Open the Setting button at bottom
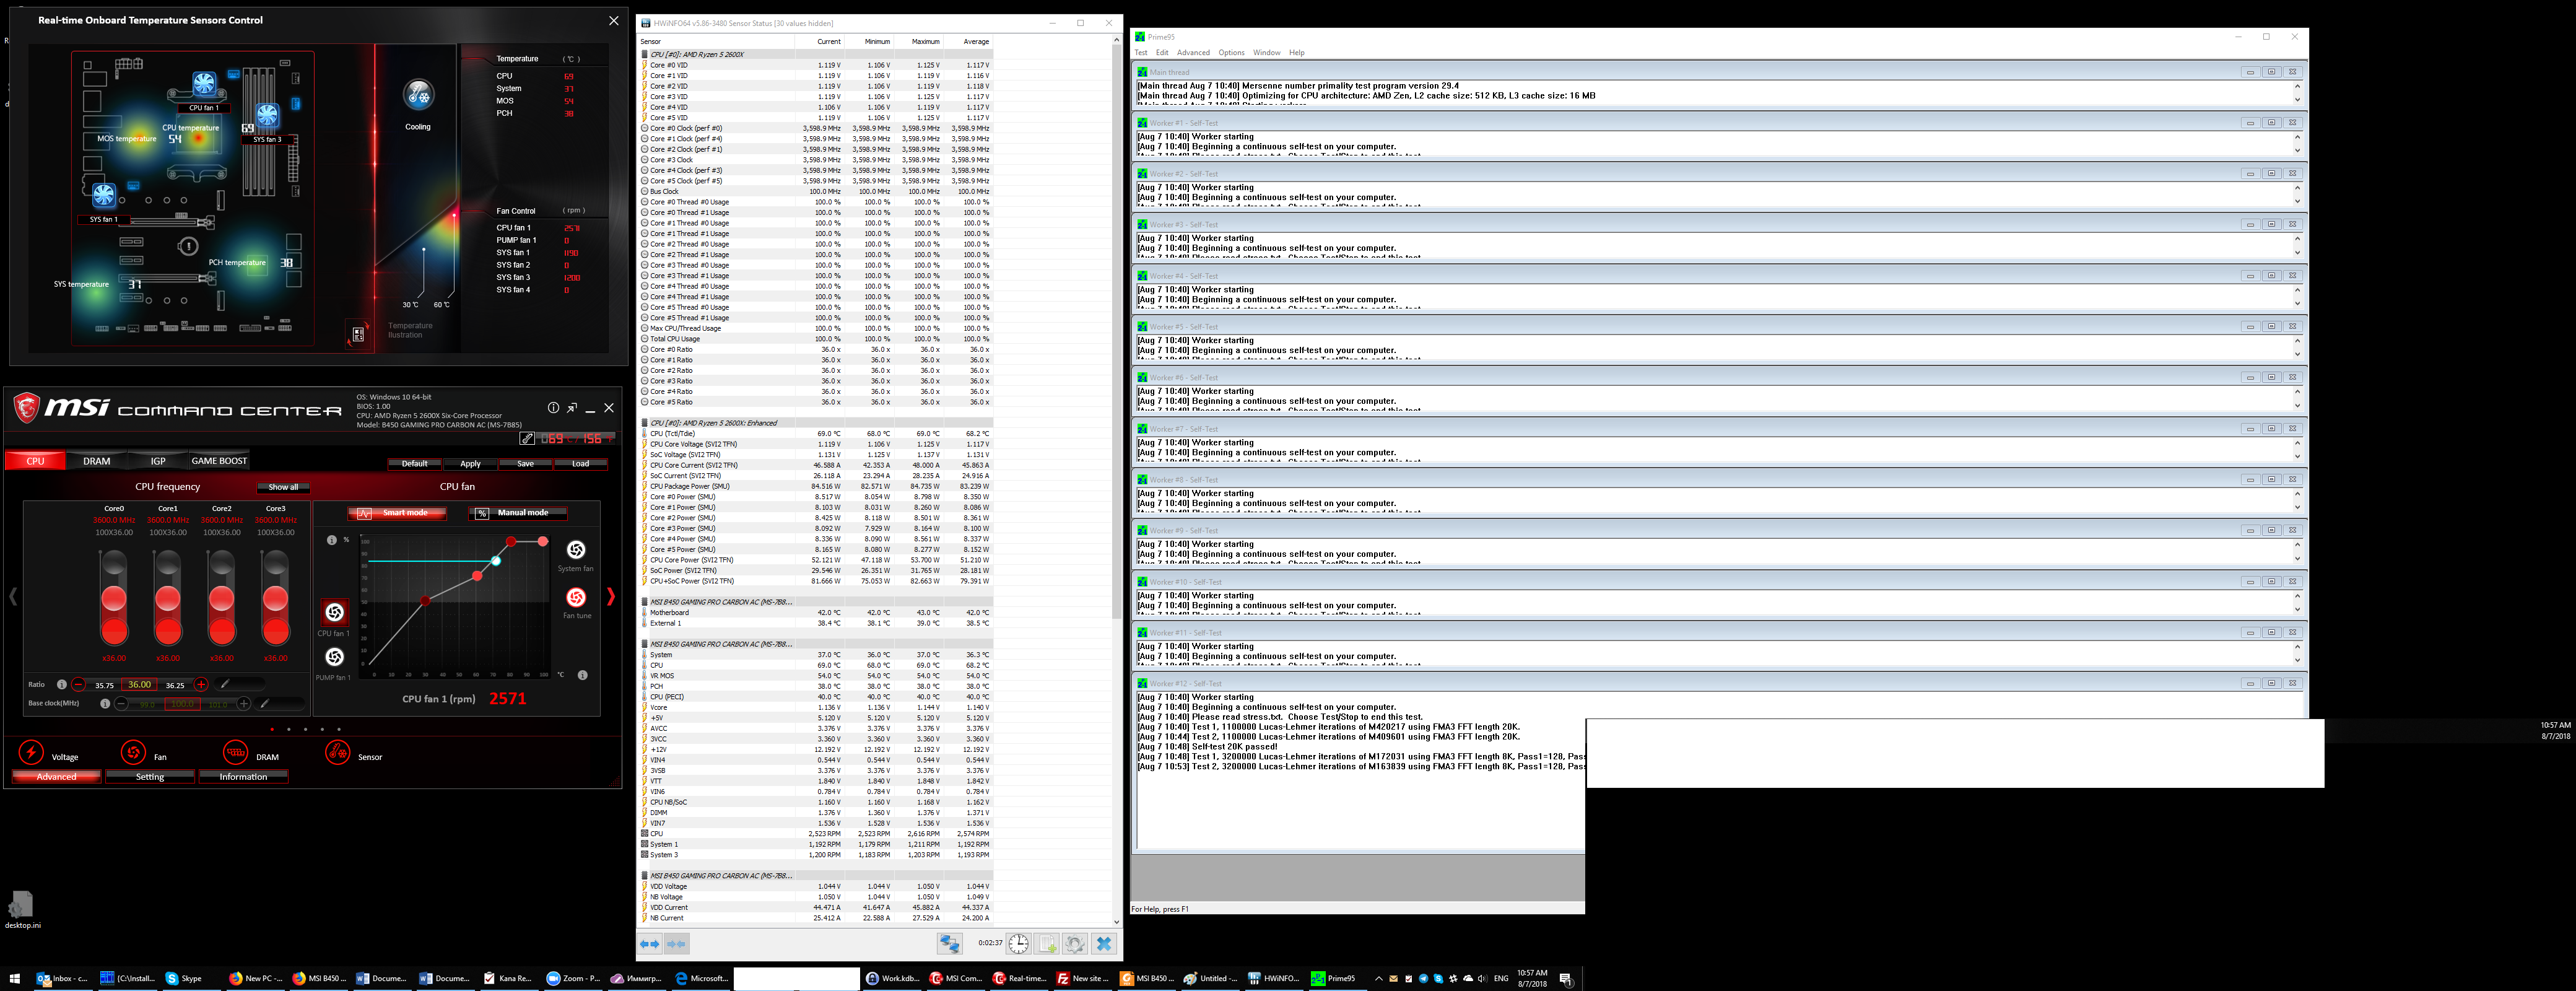The width and height of the screenshot is (2576, 991). click(150, 777)
